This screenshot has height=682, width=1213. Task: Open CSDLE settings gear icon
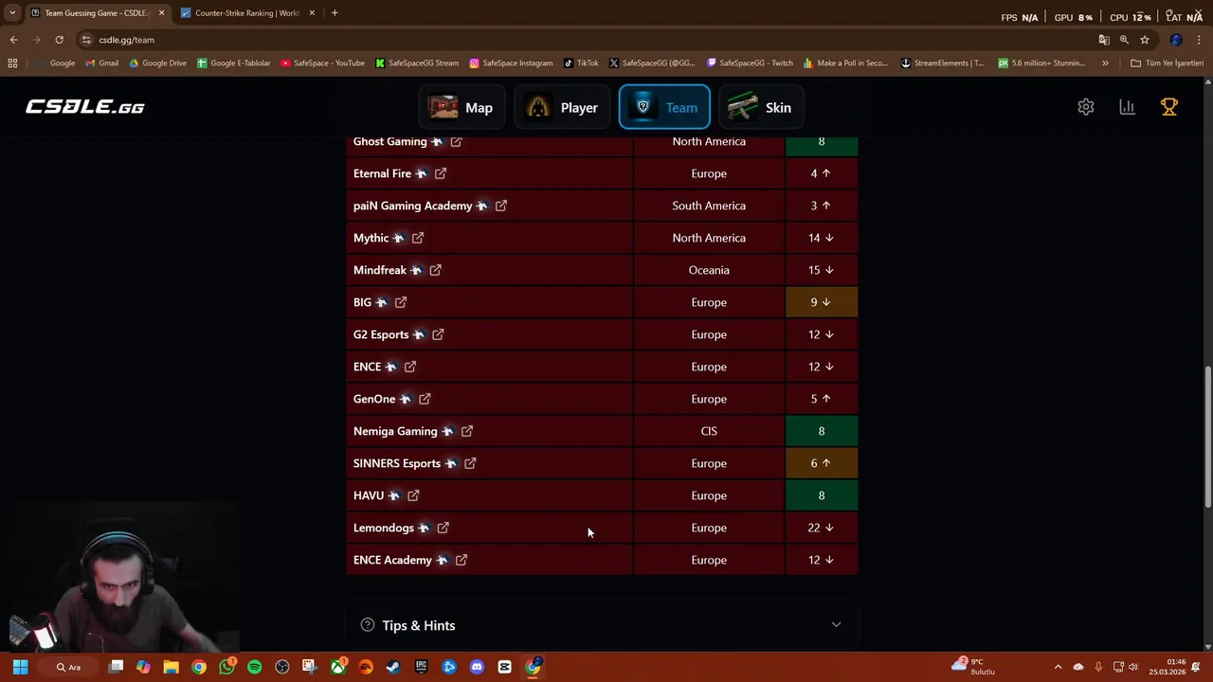point(1086,107)
